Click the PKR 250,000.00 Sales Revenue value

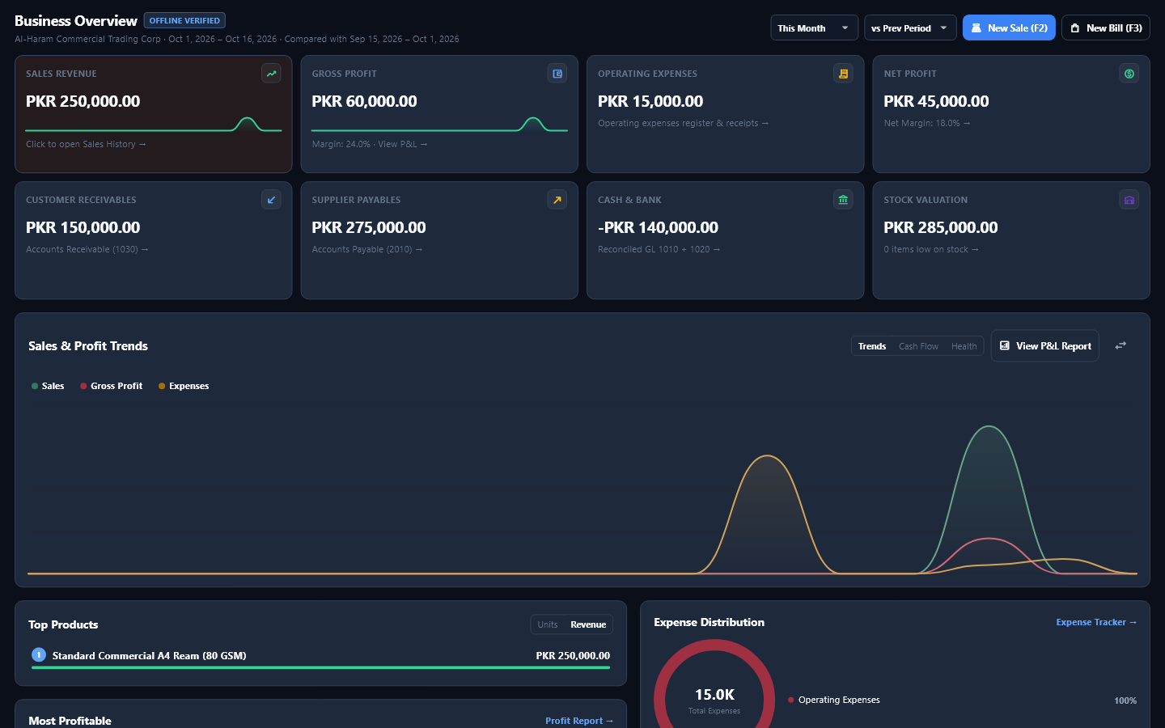tap(83, 101)
